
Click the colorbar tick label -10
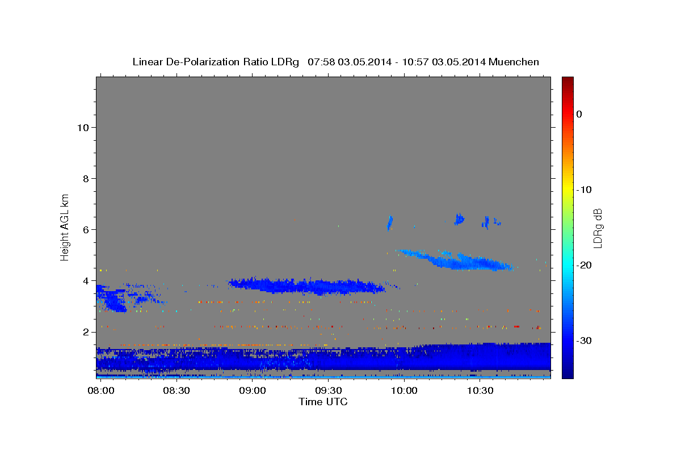point(584,190)
